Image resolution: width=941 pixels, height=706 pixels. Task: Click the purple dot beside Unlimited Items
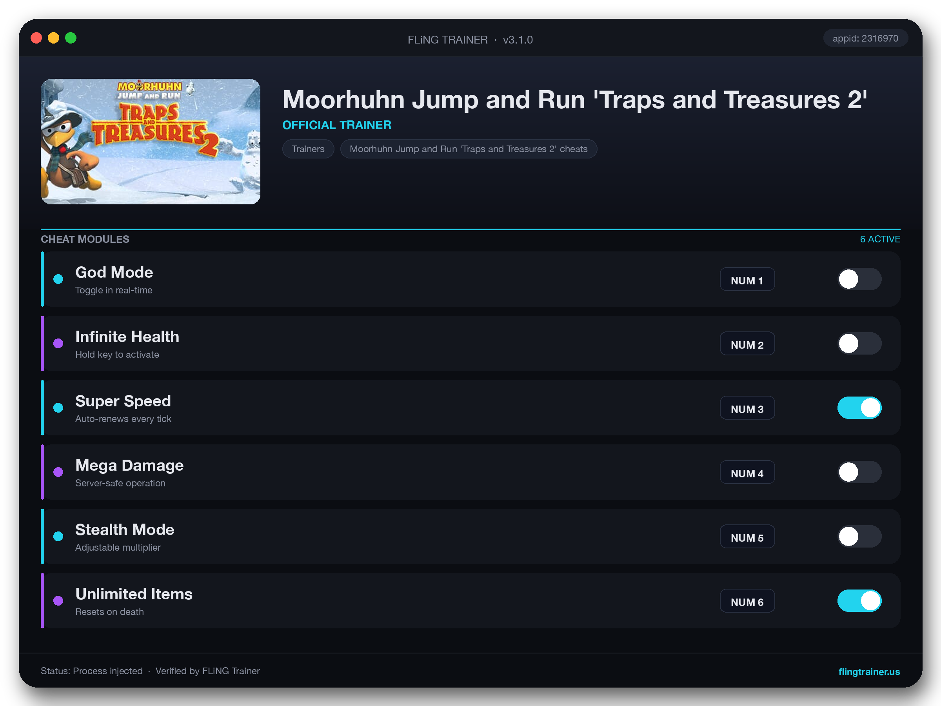[58, 600]
